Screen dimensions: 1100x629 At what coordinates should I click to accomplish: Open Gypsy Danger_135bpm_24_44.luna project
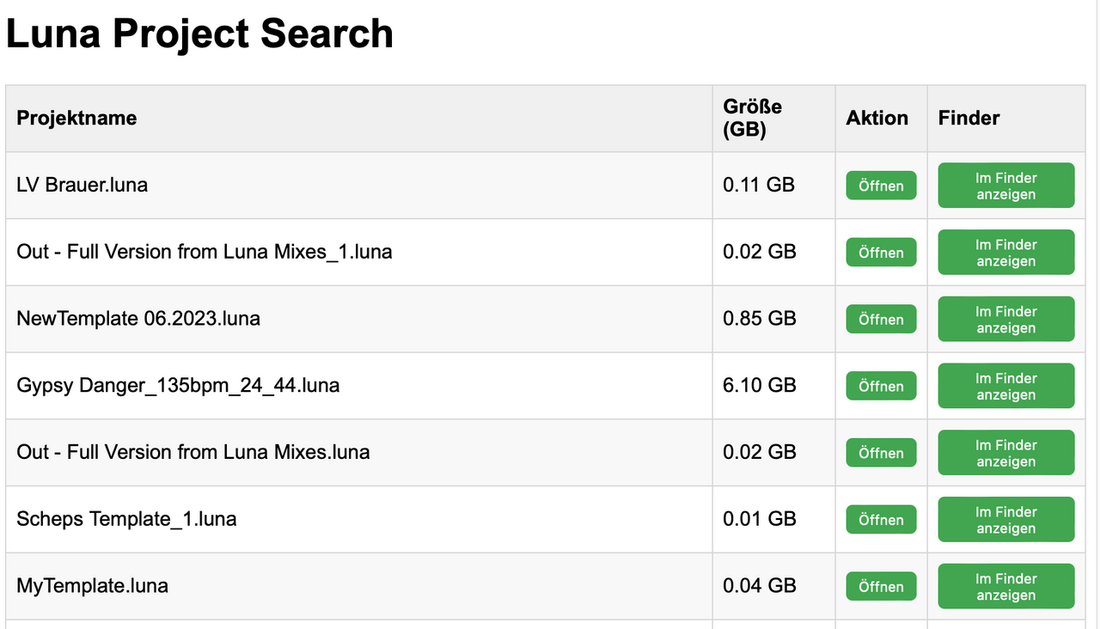tap(881, 386)
